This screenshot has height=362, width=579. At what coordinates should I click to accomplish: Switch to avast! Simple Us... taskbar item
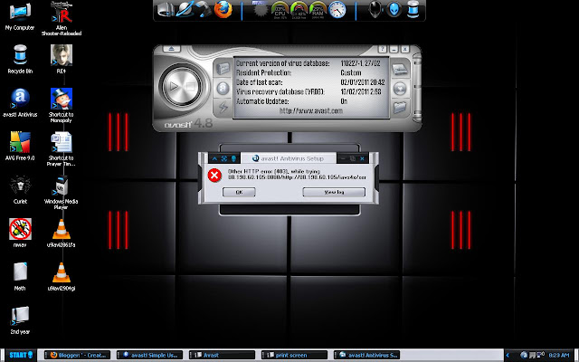[x=149, y=356]
